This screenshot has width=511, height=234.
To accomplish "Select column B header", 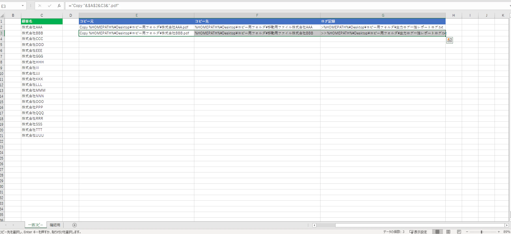I will pyautogui.click(x=13, y=16).
